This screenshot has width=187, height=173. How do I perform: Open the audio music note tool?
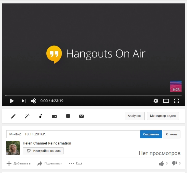[41, 116]
